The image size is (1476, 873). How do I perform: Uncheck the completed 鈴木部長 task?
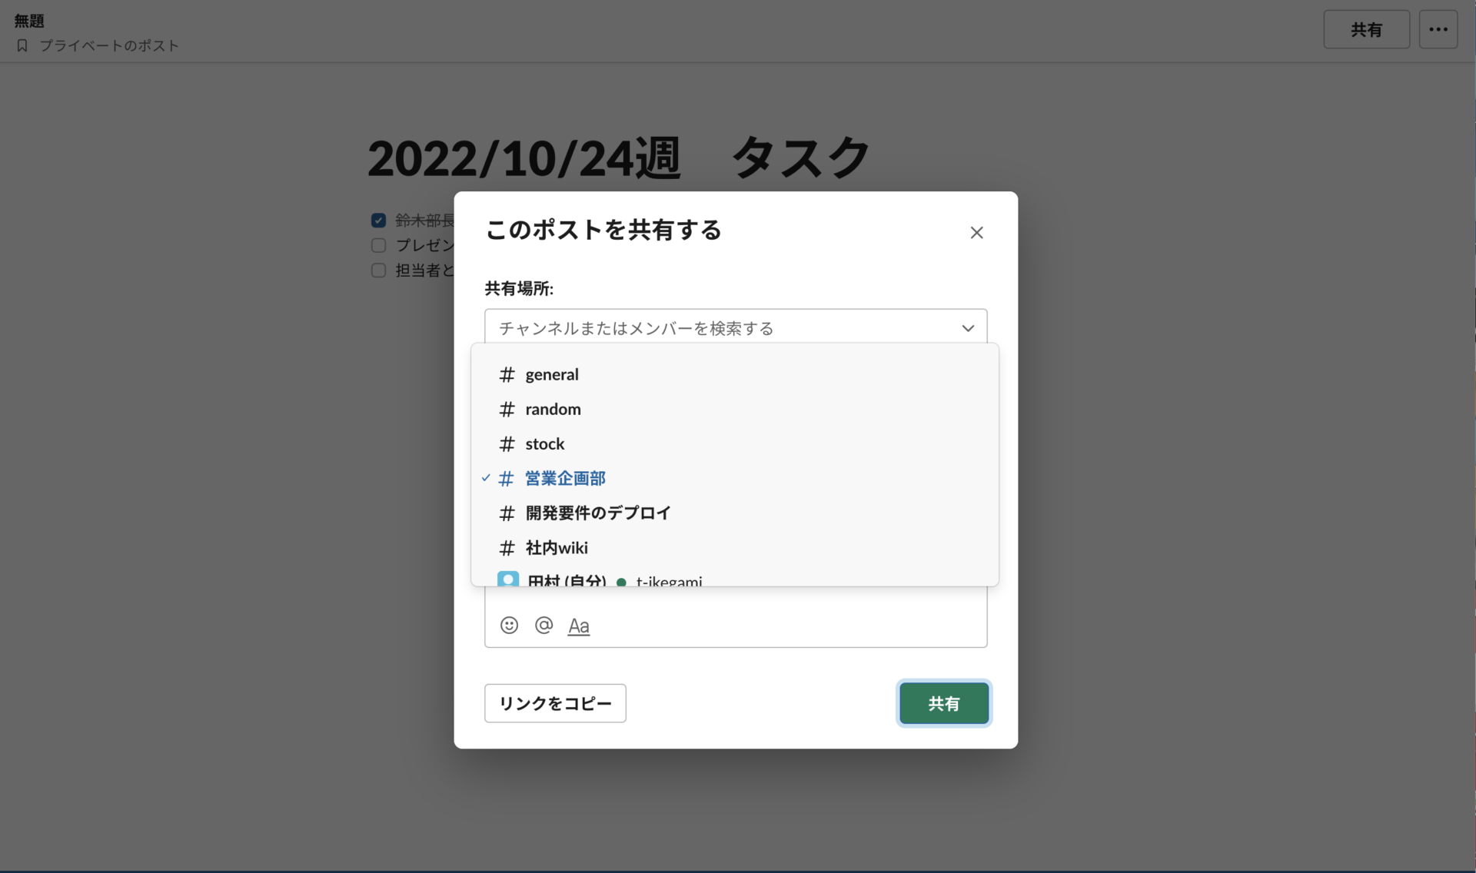pos(378,220)
